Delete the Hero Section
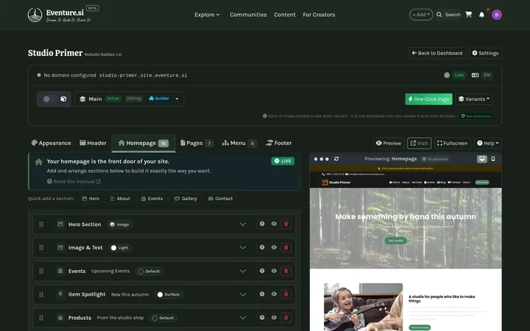The image size is (530, 331). coord(286,224)
